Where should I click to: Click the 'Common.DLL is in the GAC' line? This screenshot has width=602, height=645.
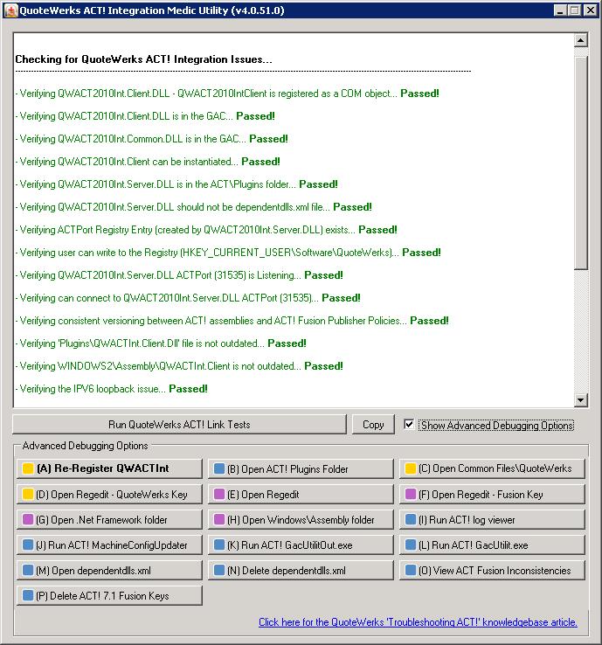(151, 139)
